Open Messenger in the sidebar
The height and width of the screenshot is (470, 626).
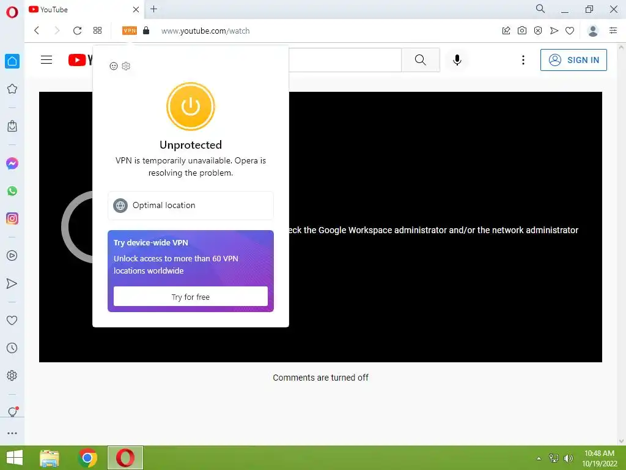(12, 163)
